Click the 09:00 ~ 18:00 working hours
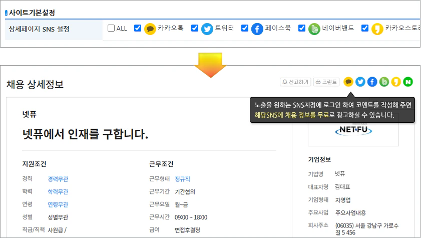This screenshot has height=238, width=421. (x=191, y=217)
